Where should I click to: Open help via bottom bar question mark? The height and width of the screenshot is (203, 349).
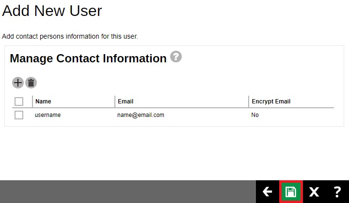(337, 192)
